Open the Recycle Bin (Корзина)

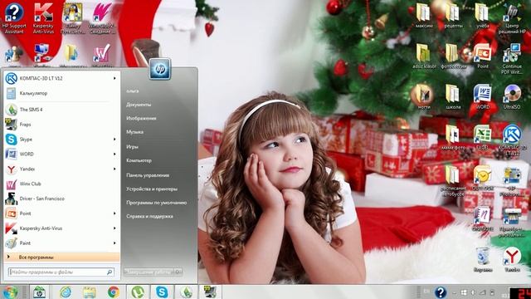click(483, 259)
